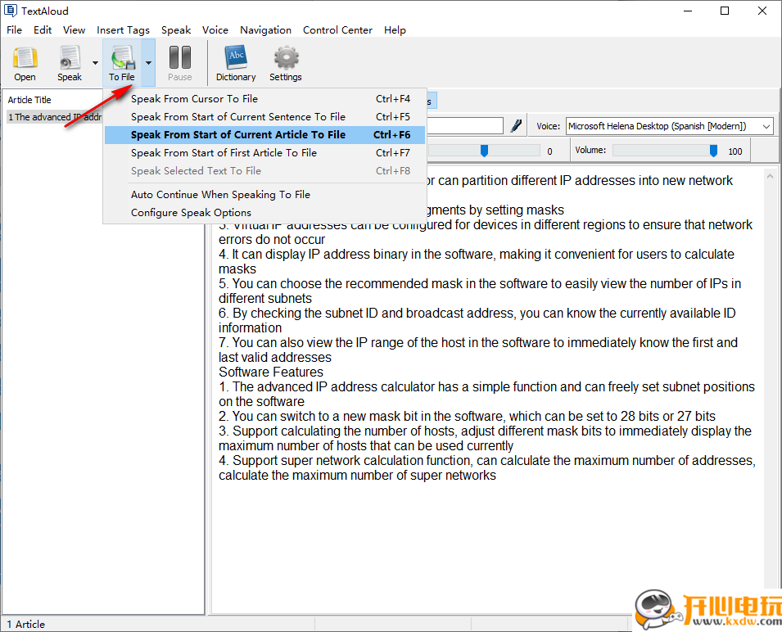
Task: Choose Speak From Start of Current Article To File
Action: [x=237, y=135]
